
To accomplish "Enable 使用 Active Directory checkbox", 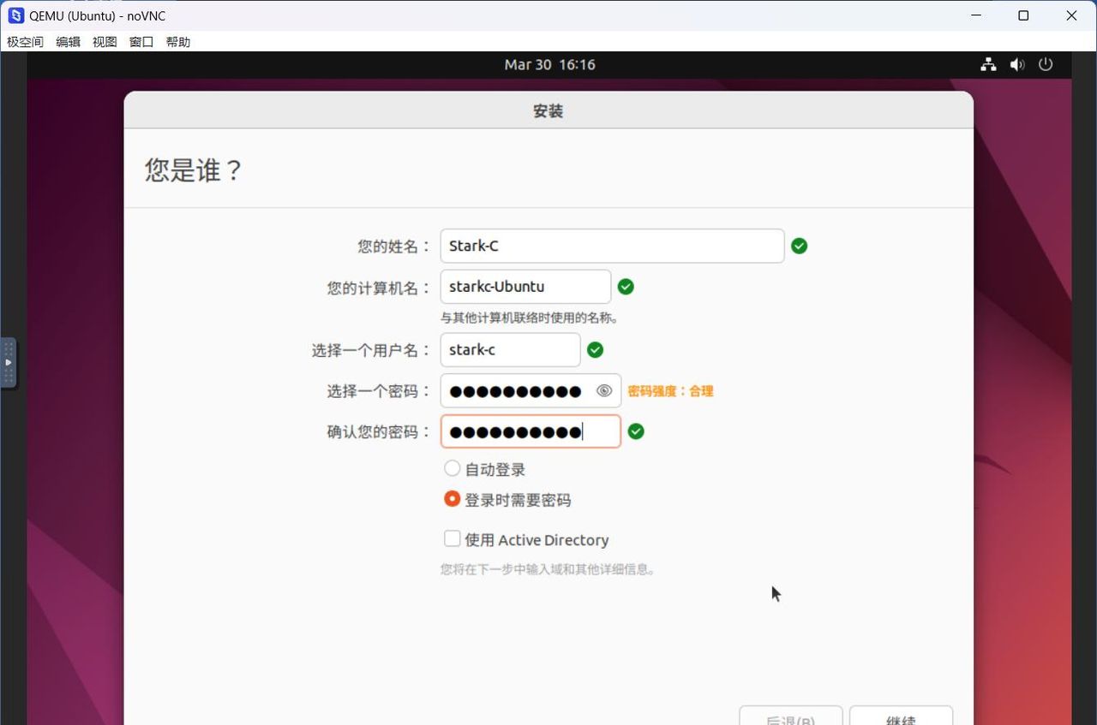I will coord(452,538).
